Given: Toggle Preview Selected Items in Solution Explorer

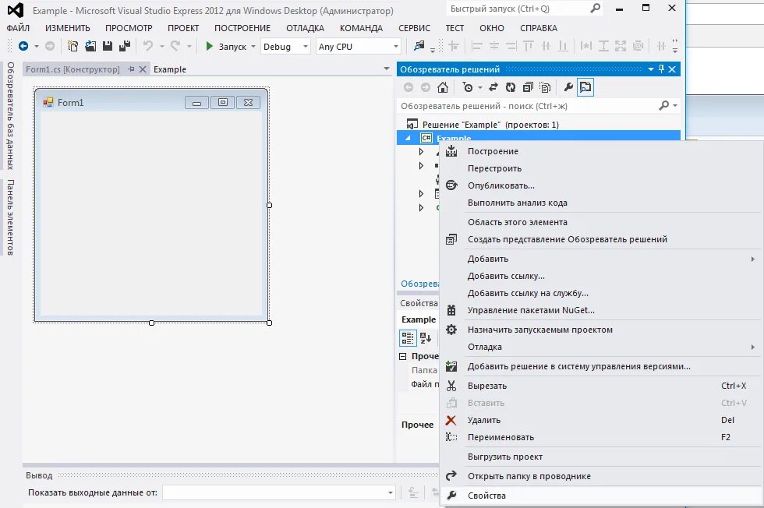Looking at the screenshot, I should click(x=585, y=87).
